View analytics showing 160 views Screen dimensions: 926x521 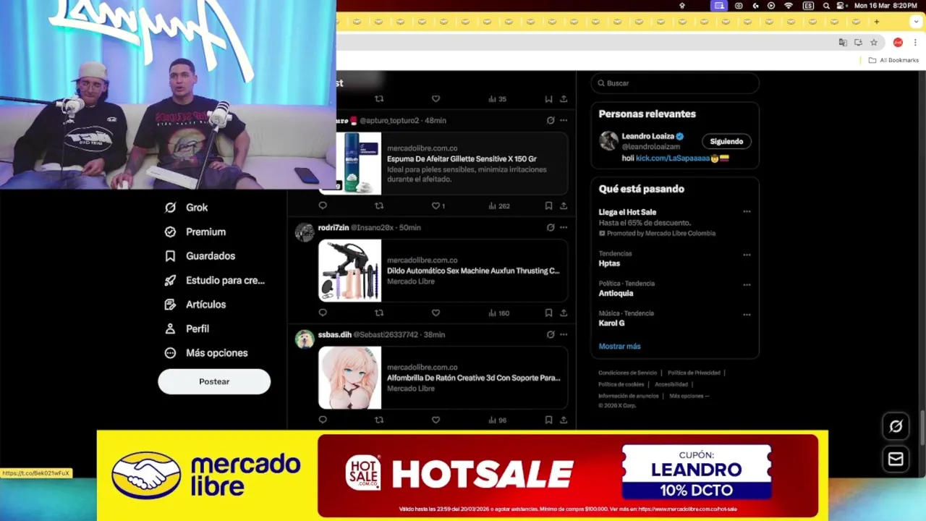pyautogui.click(x=499, y=313)
